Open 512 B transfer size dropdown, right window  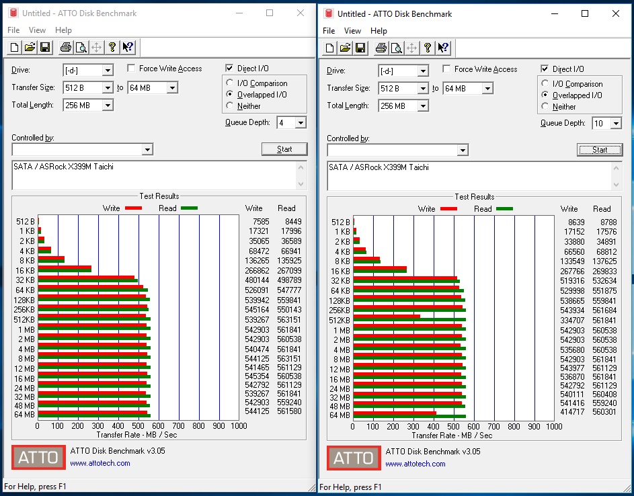click(423, 89)
